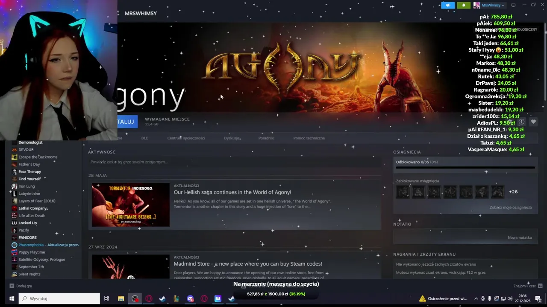Select Layers of Fear (2016) entry

tap(37, 201)
